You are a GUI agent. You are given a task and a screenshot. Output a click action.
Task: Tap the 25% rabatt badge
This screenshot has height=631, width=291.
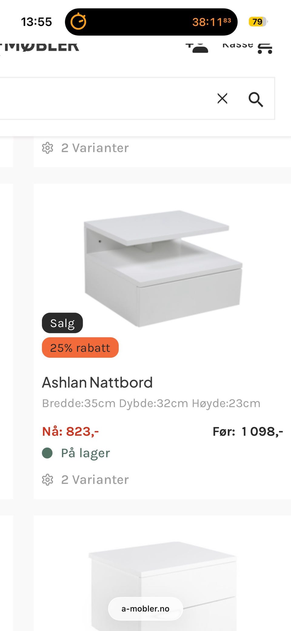80,348
